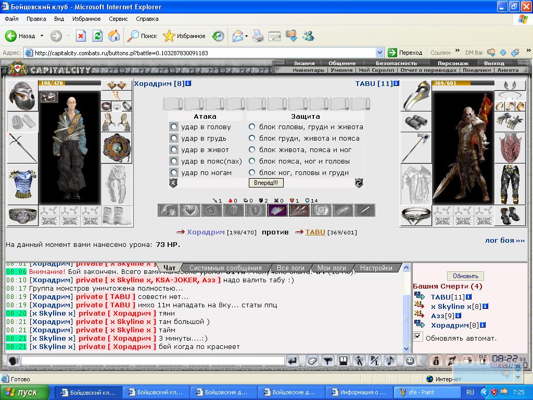Image resolution: width=533 pixels, height=400 pixels.
Task: Open the Файл menu
Action: point(11,19)
